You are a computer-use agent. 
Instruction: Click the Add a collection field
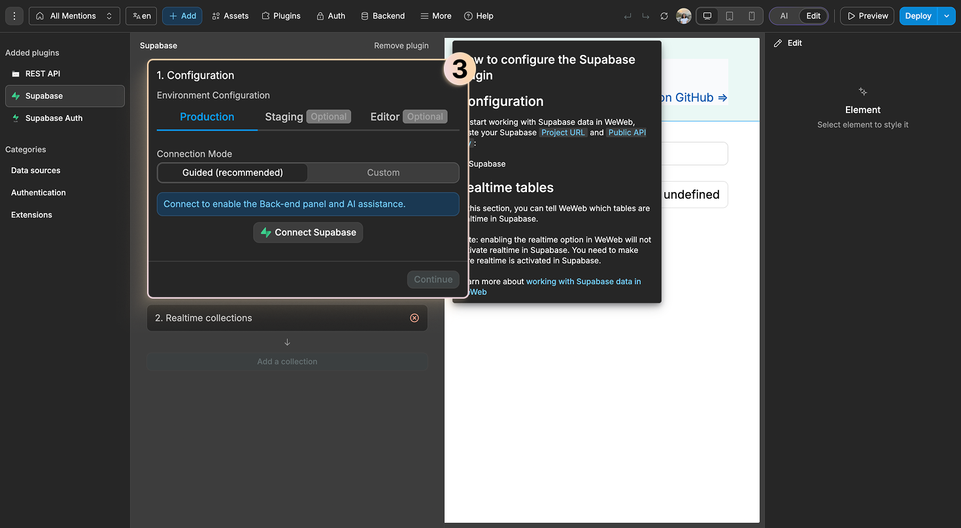[x=287, y=361]
